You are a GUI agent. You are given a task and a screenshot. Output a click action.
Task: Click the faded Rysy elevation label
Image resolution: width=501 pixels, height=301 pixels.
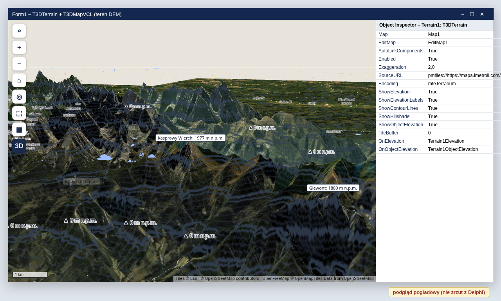81,181
